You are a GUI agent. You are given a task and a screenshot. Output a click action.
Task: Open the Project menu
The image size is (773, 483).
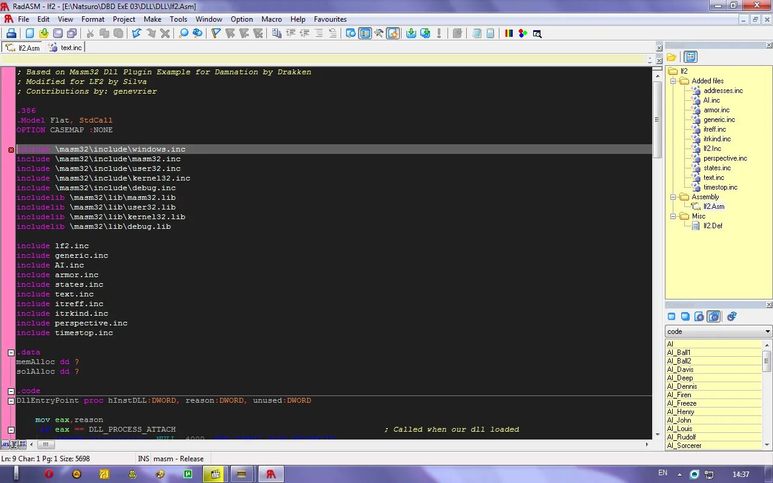pos(124,19)
